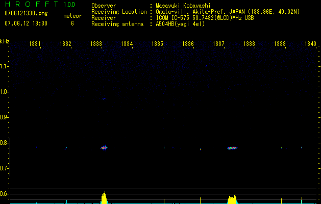Select the Ogata-vill. Akita-Pref. JAPAN location text
321x204 pixels.
228,12
